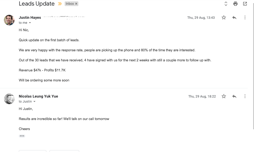Viewport: 254px width, 152px height.
Task: Click Nicolas Leung's profile picture
Action: (9, 99)
